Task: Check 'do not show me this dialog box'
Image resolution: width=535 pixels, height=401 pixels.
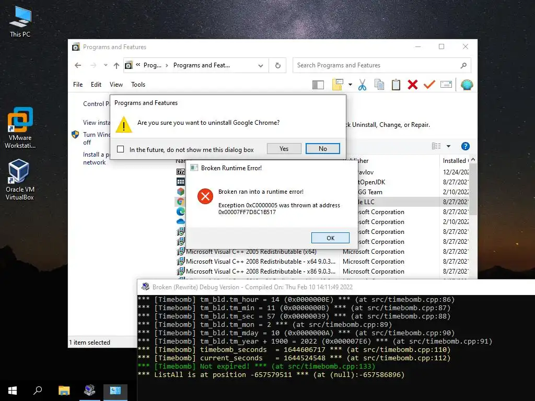Action: 121,149
